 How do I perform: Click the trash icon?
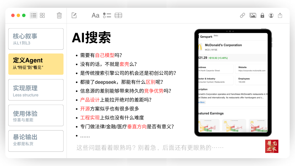pos(59,15)
